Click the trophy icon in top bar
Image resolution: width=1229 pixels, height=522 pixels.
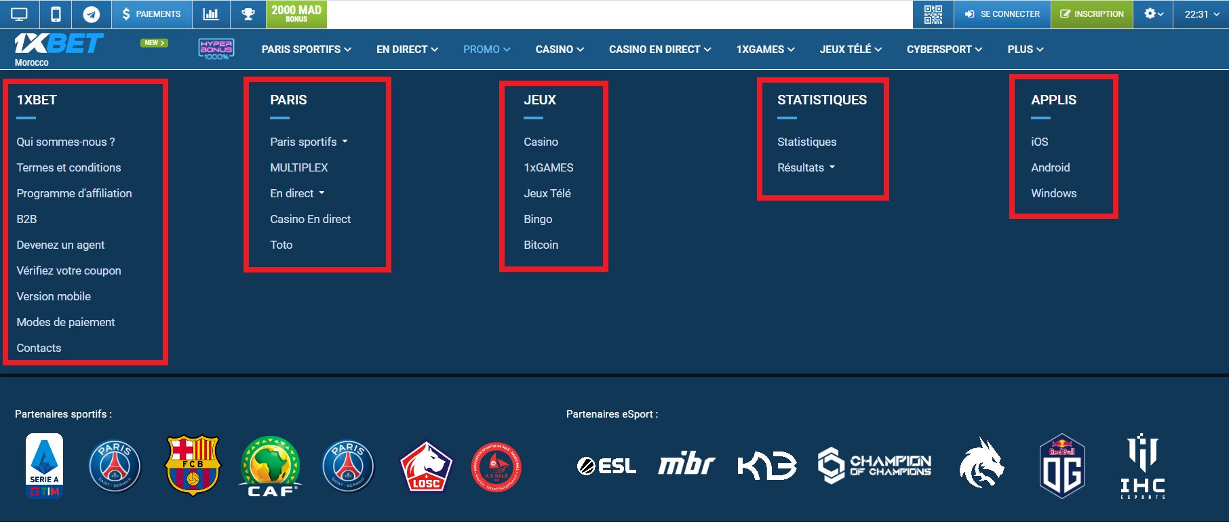(248, 14)
